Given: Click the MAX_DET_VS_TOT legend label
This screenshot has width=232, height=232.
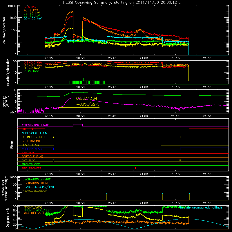Looking at the screenshot, I should 37,213.
